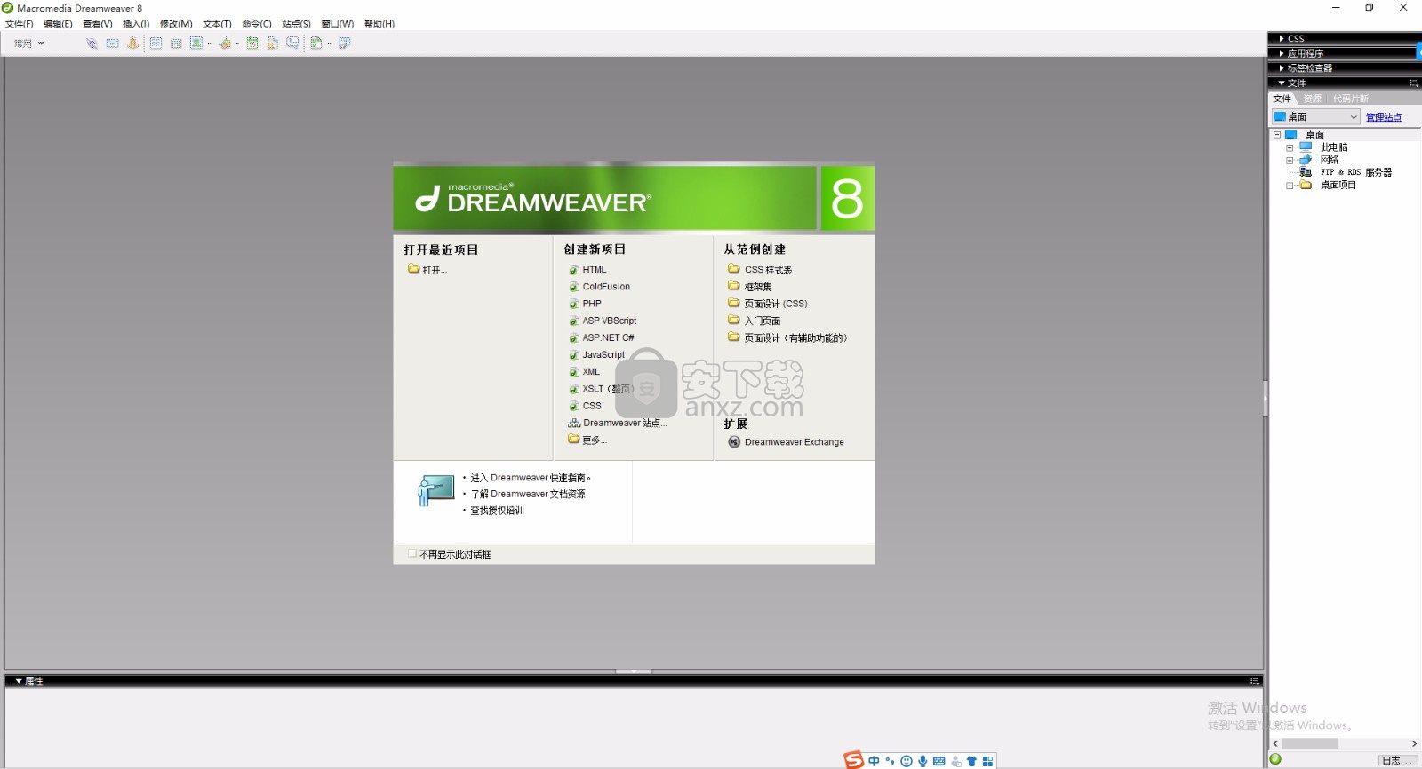The image size is (1422, 769).
Task: Expand the 应用程序 panel group
Action: pyautogui.click(x=1281, y=53)
